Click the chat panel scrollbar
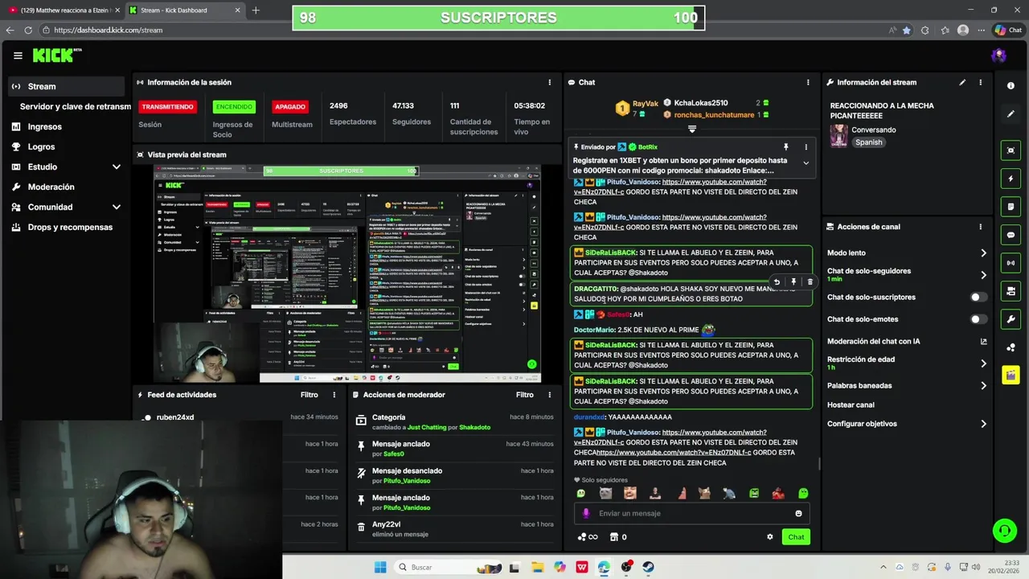1029x579 pixels. [x=819, y=462]
